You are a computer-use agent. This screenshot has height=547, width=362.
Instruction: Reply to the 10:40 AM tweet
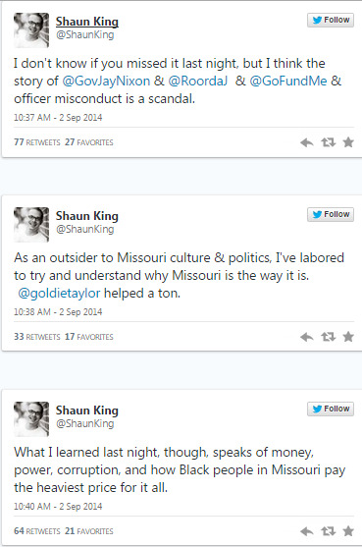pos(307,531)
